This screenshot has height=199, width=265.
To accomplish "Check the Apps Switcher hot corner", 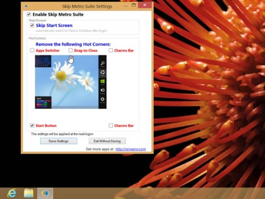I will (x=32, y=50).
